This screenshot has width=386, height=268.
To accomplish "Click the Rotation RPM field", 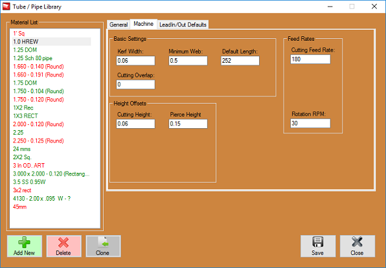I will (x=310, y=123).
